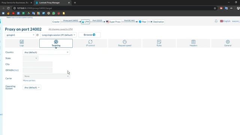Open the gologin1 zone dropdown
The height and width of the screenshot is (135, 240).
click(20, 35)
